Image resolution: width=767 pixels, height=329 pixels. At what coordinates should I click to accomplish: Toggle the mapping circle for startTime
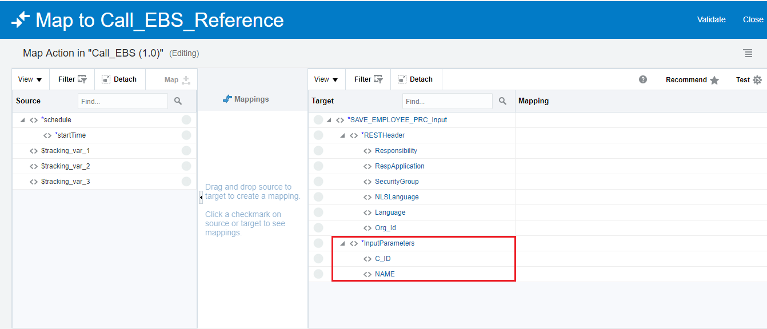click(x=186, y=135)
